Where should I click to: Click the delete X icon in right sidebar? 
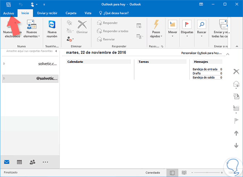tap(236, 71)
